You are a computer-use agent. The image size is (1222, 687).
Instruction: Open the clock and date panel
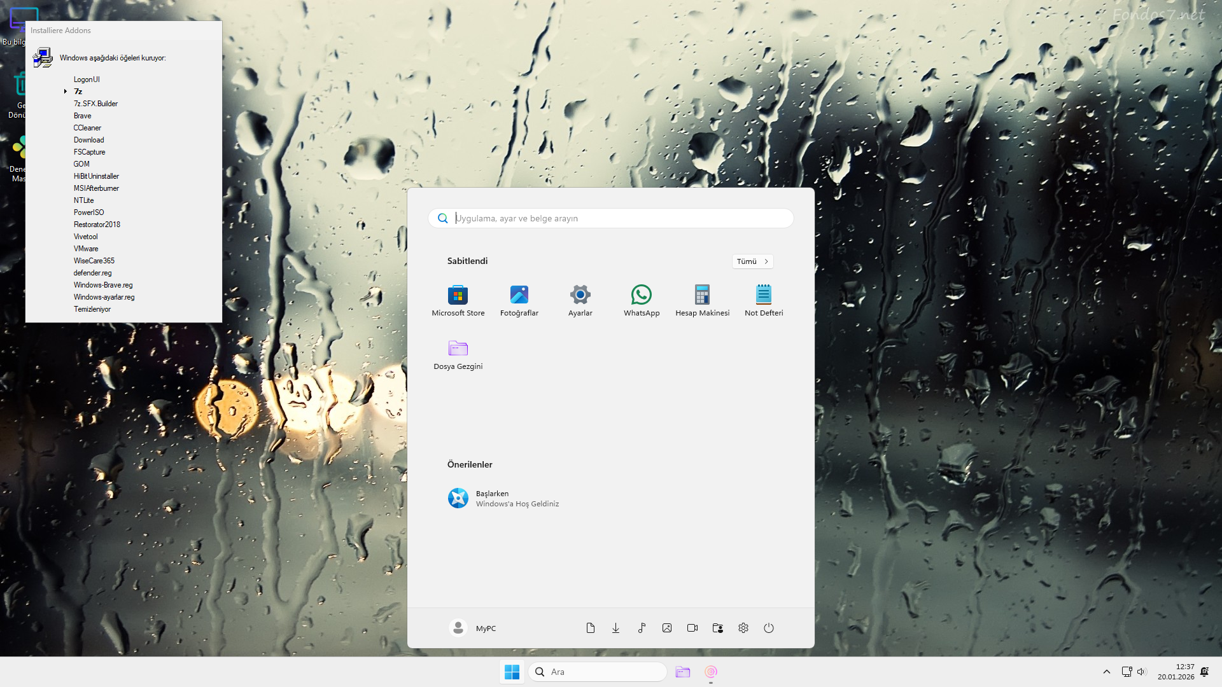(x=1176, y=672)
